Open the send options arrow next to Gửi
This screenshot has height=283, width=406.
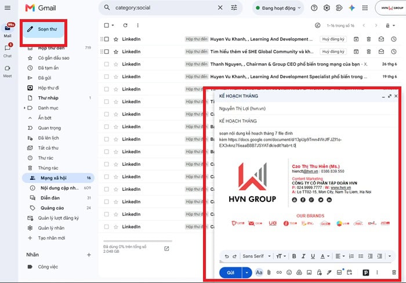247,273
